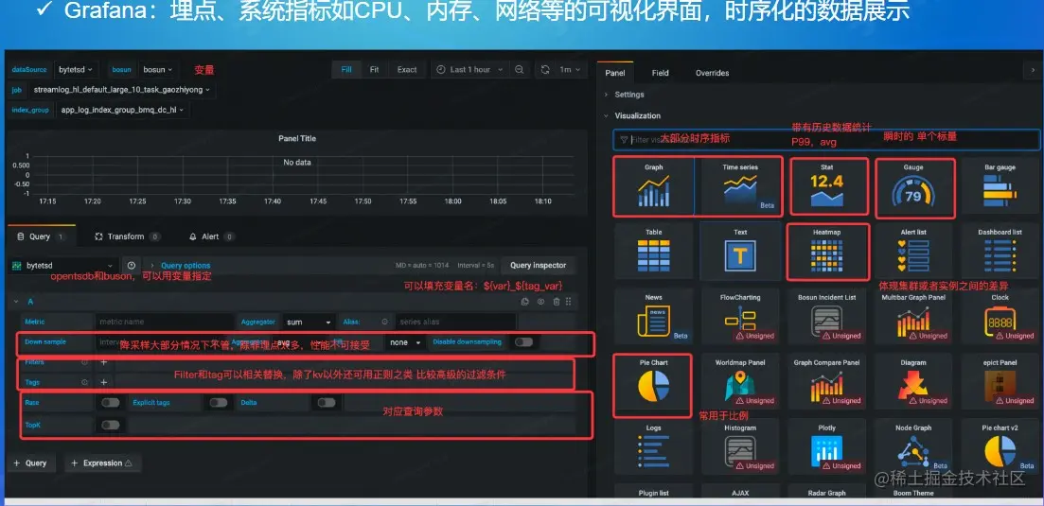Select the Table visualization
The image size is (1044, 506).
(x=654, y=252)
